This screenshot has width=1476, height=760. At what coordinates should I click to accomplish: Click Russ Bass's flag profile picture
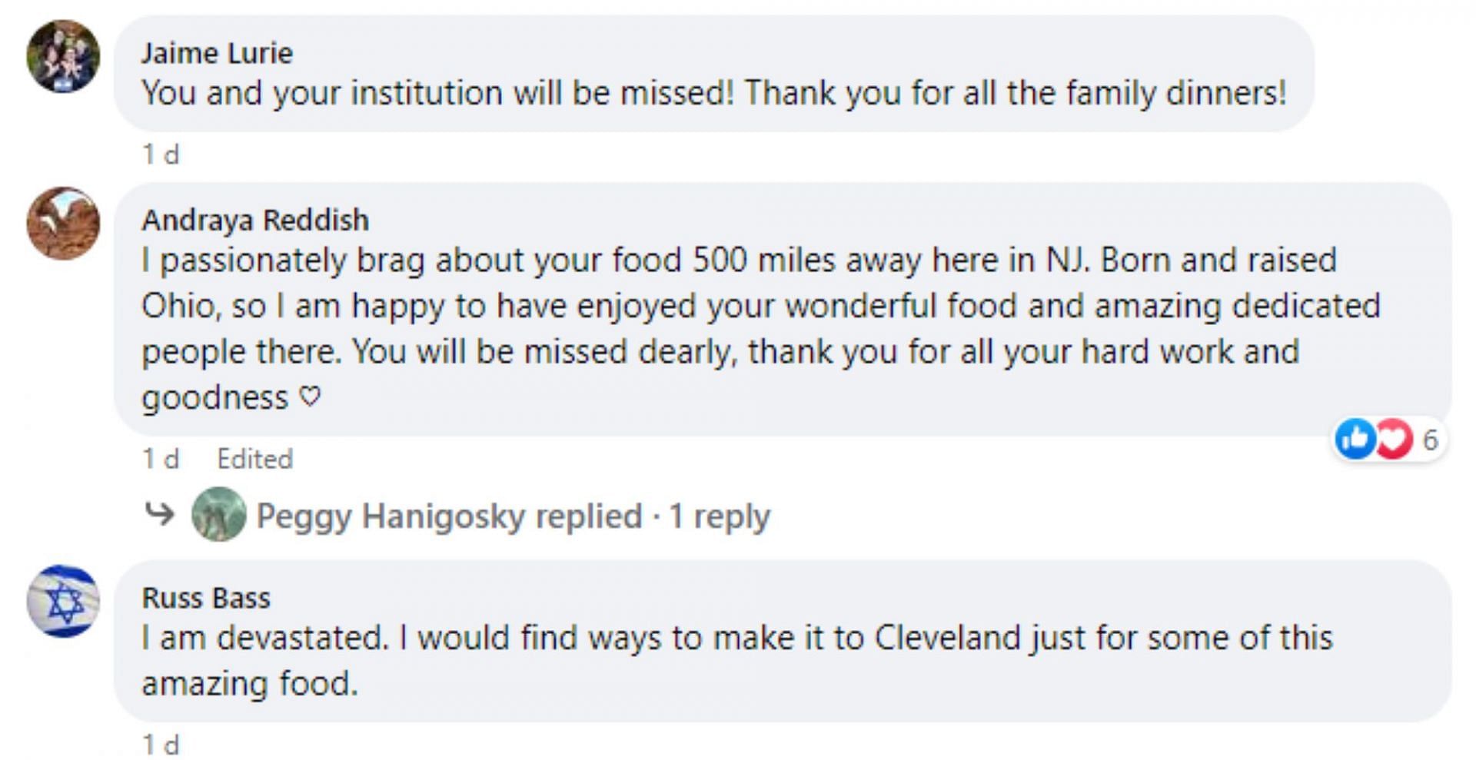(x=63, y=601)
